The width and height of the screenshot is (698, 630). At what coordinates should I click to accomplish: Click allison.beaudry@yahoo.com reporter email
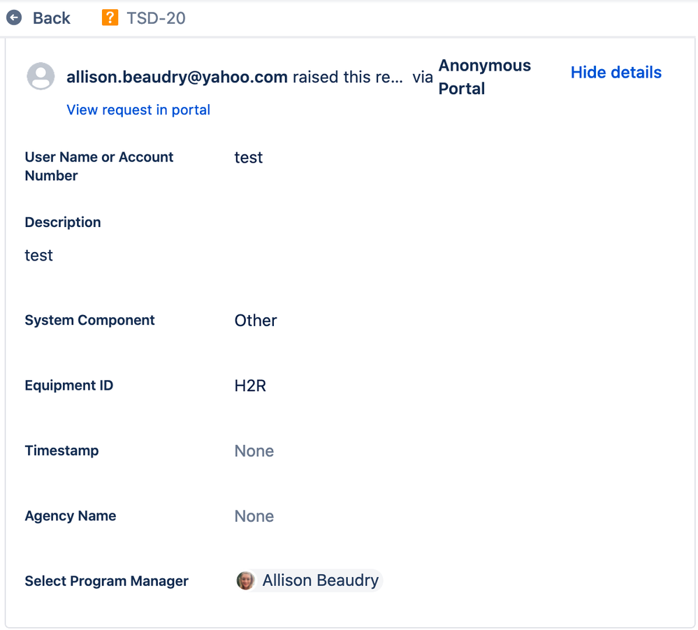pyautogui.click(x=177, y=77)
